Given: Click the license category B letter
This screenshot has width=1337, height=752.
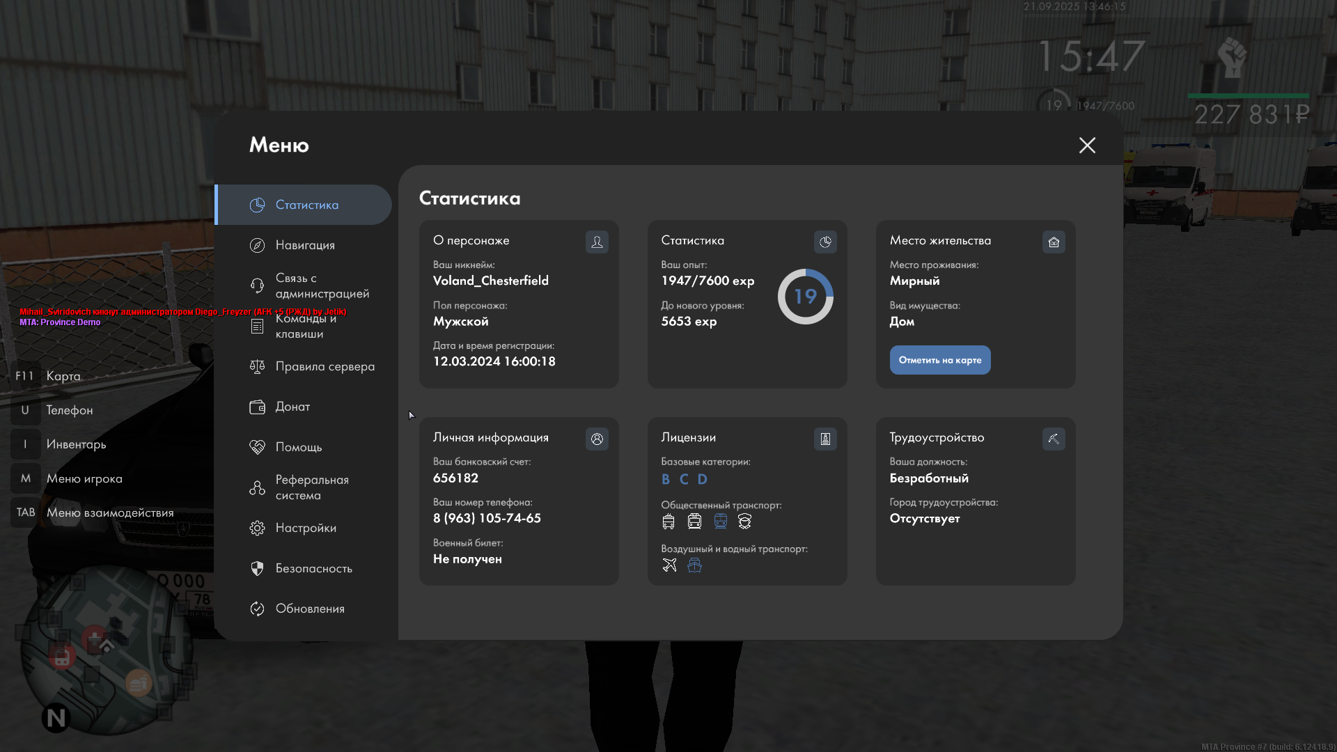Looking at the screenshot, I should (666, 479).
